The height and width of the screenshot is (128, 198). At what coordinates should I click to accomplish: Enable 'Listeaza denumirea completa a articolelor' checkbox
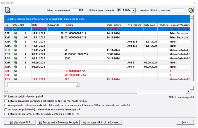tap(6, 101)
